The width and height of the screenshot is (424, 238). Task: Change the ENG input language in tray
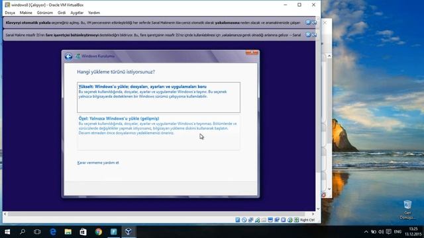(x=397, y=232)
